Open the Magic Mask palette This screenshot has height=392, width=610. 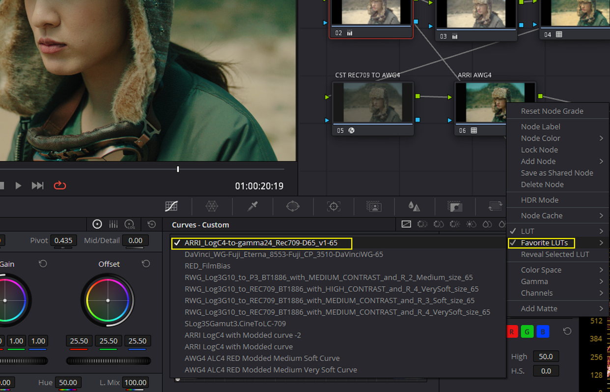(x=374, y=206)
